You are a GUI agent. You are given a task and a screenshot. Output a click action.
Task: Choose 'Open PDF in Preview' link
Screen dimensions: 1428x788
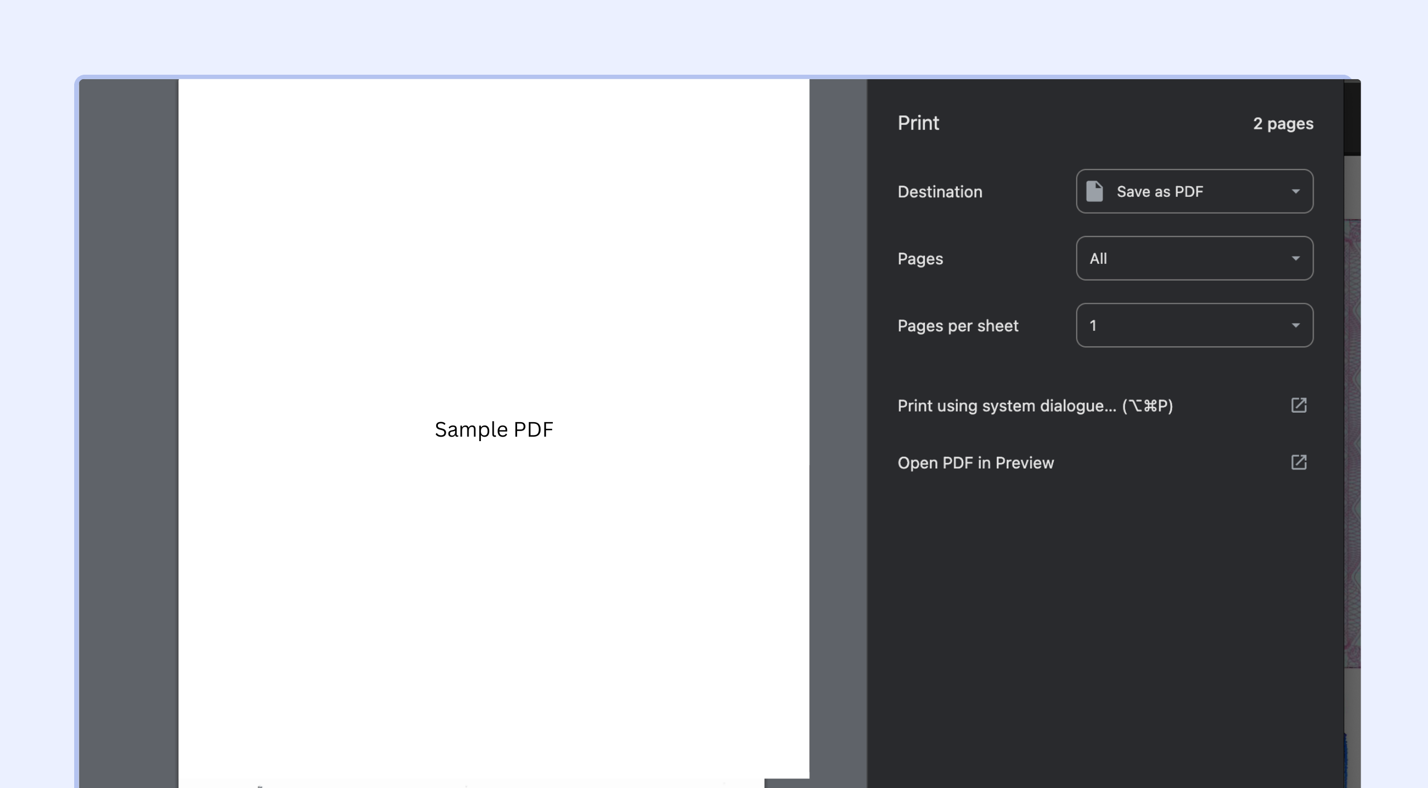coord(976,462)
